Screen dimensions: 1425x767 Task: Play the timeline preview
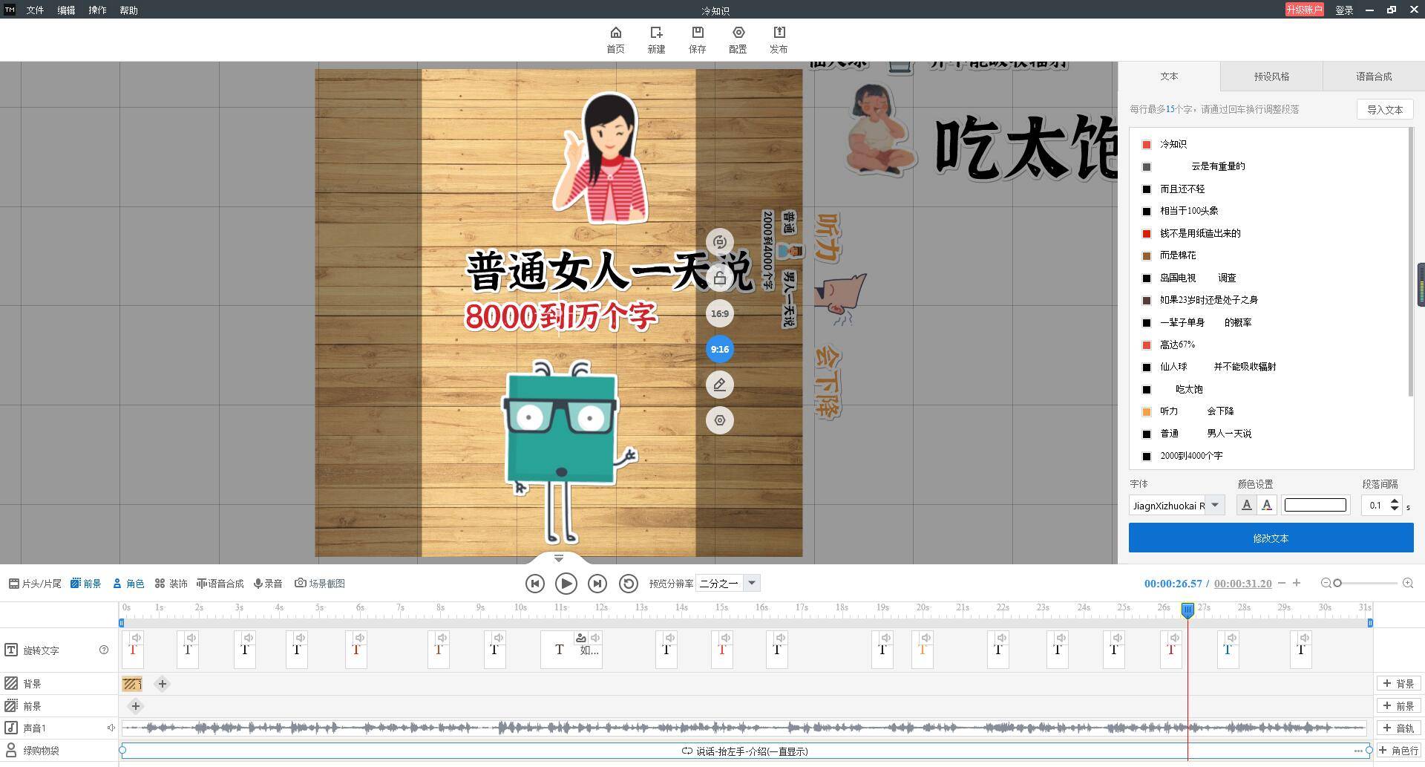(566, 584)
